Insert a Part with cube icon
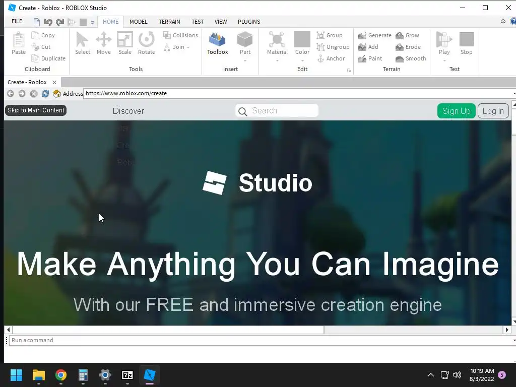This screenshot has height=387, width=516. coord(245,40)
